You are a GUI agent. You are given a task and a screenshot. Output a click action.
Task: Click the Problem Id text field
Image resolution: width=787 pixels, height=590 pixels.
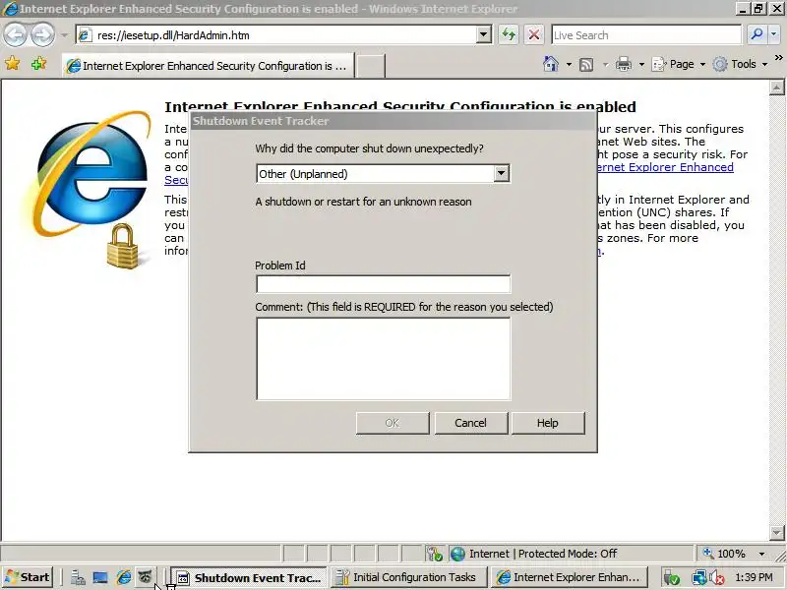[x=383, y=284]
